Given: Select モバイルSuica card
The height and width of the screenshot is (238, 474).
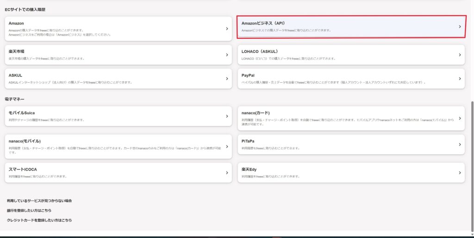Looking at the screenshot, I should point(118,116).
